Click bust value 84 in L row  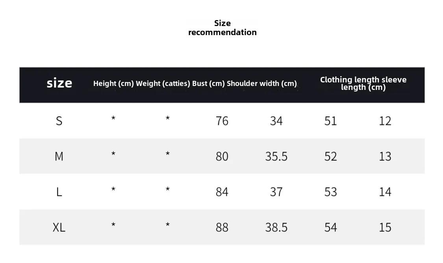222,192
